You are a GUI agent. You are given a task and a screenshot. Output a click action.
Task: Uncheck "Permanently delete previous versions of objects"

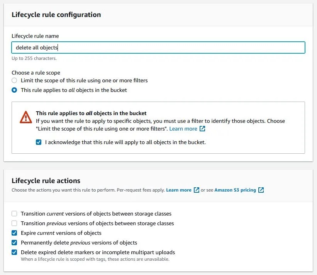tap(14, 243)
